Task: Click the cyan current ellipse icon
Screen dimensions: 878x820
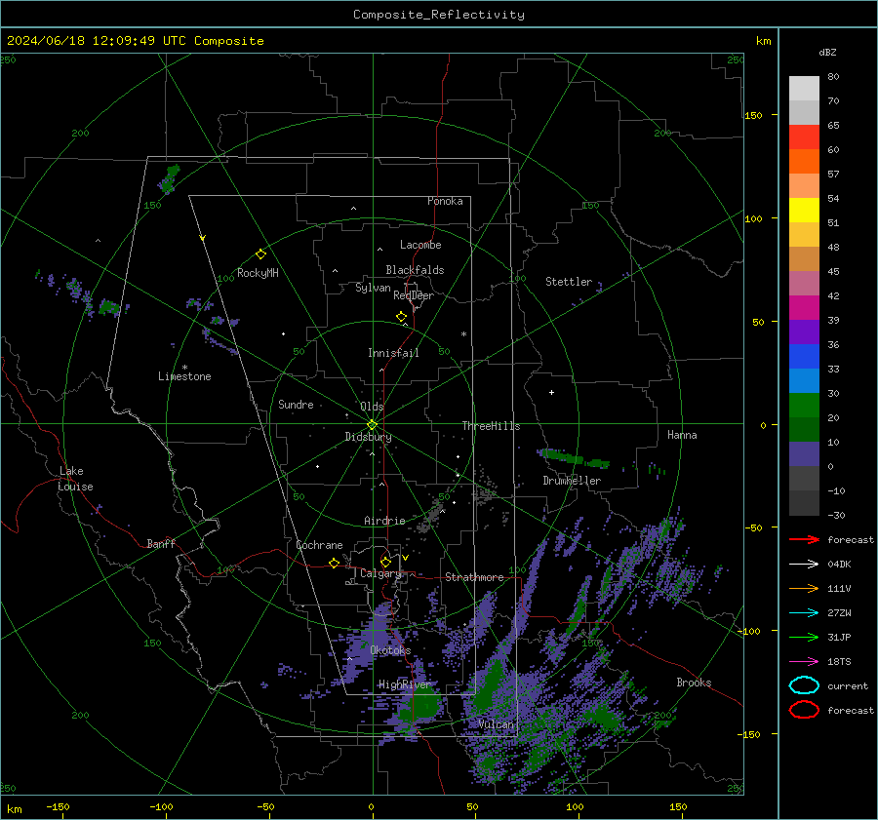Action: tap(804, 685)
